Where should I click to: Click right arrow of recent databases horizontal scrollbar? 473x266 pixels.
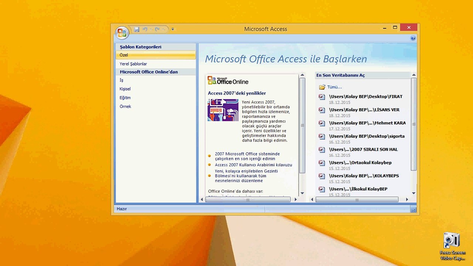407,199
